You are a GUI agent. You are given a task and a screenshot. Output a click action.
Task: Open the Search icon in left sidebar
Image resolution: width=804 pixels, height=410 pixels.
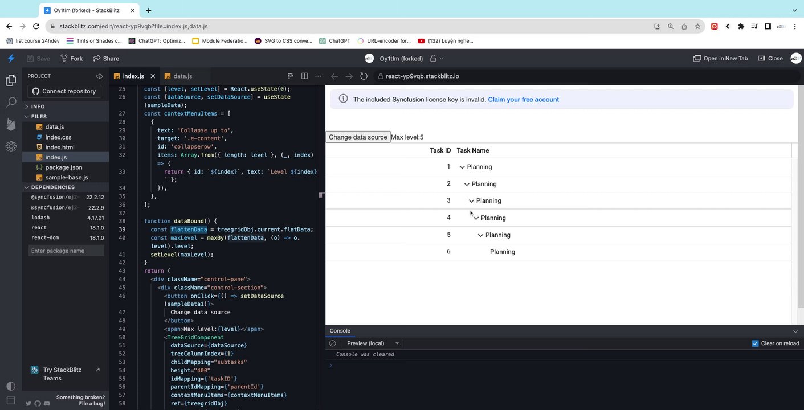(x=11, y=102)
